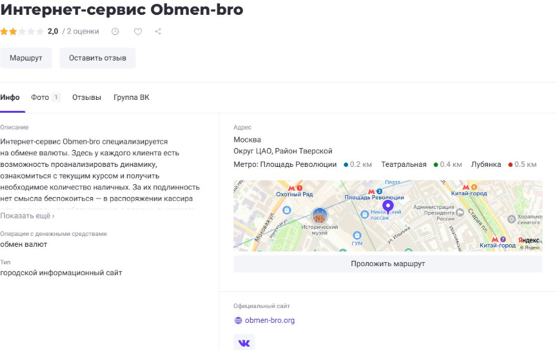Expand description with Показать ещё
This screenshot has width=557, height=357.
[27, 216]
